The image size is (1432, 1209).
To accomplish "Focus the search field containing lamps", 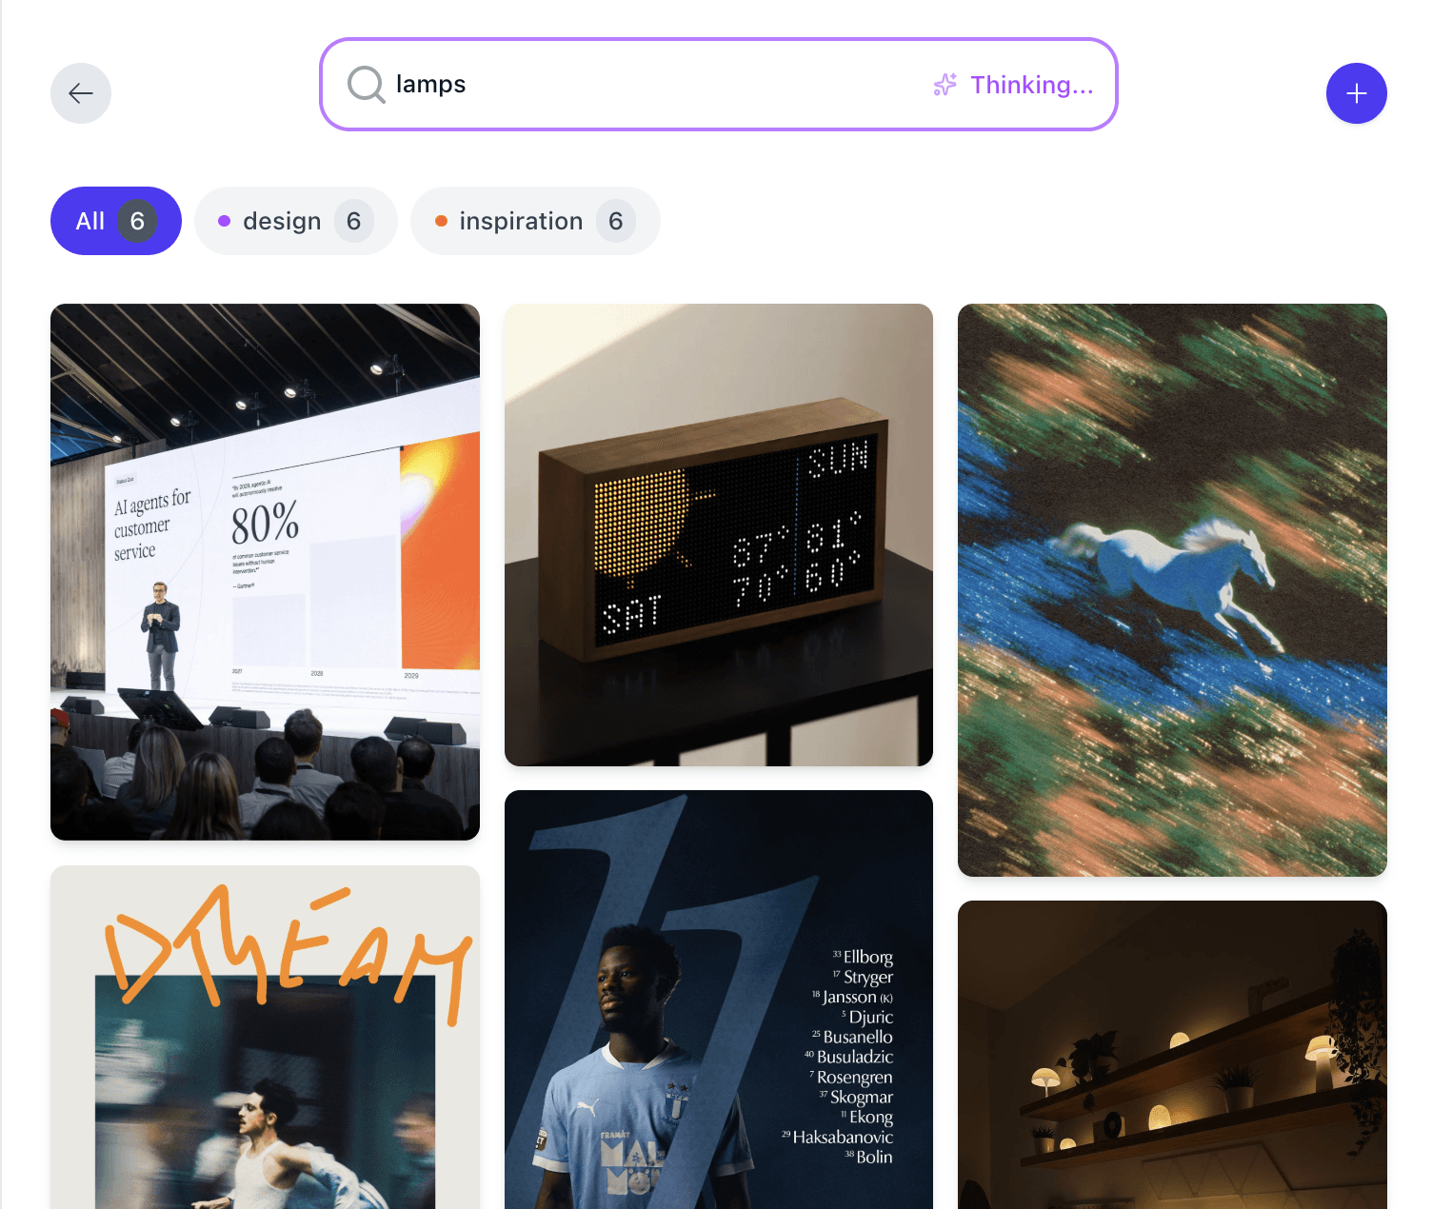I will (718, 85).
